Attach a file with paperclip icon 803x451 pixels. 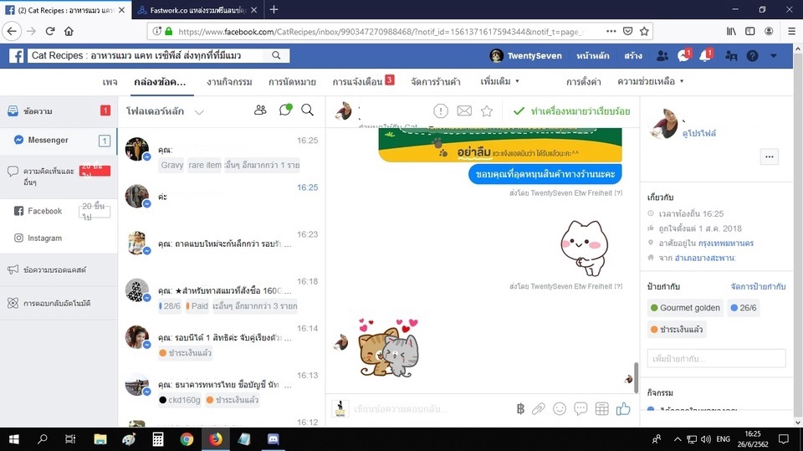pos(538,408)
